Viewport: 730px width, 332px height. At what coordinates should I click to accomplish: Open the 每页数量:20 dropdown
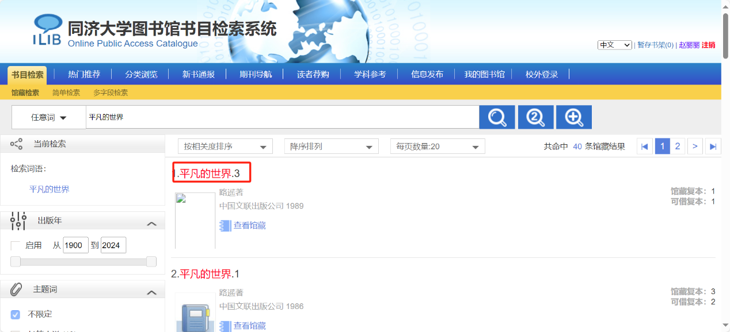[438, 146]
